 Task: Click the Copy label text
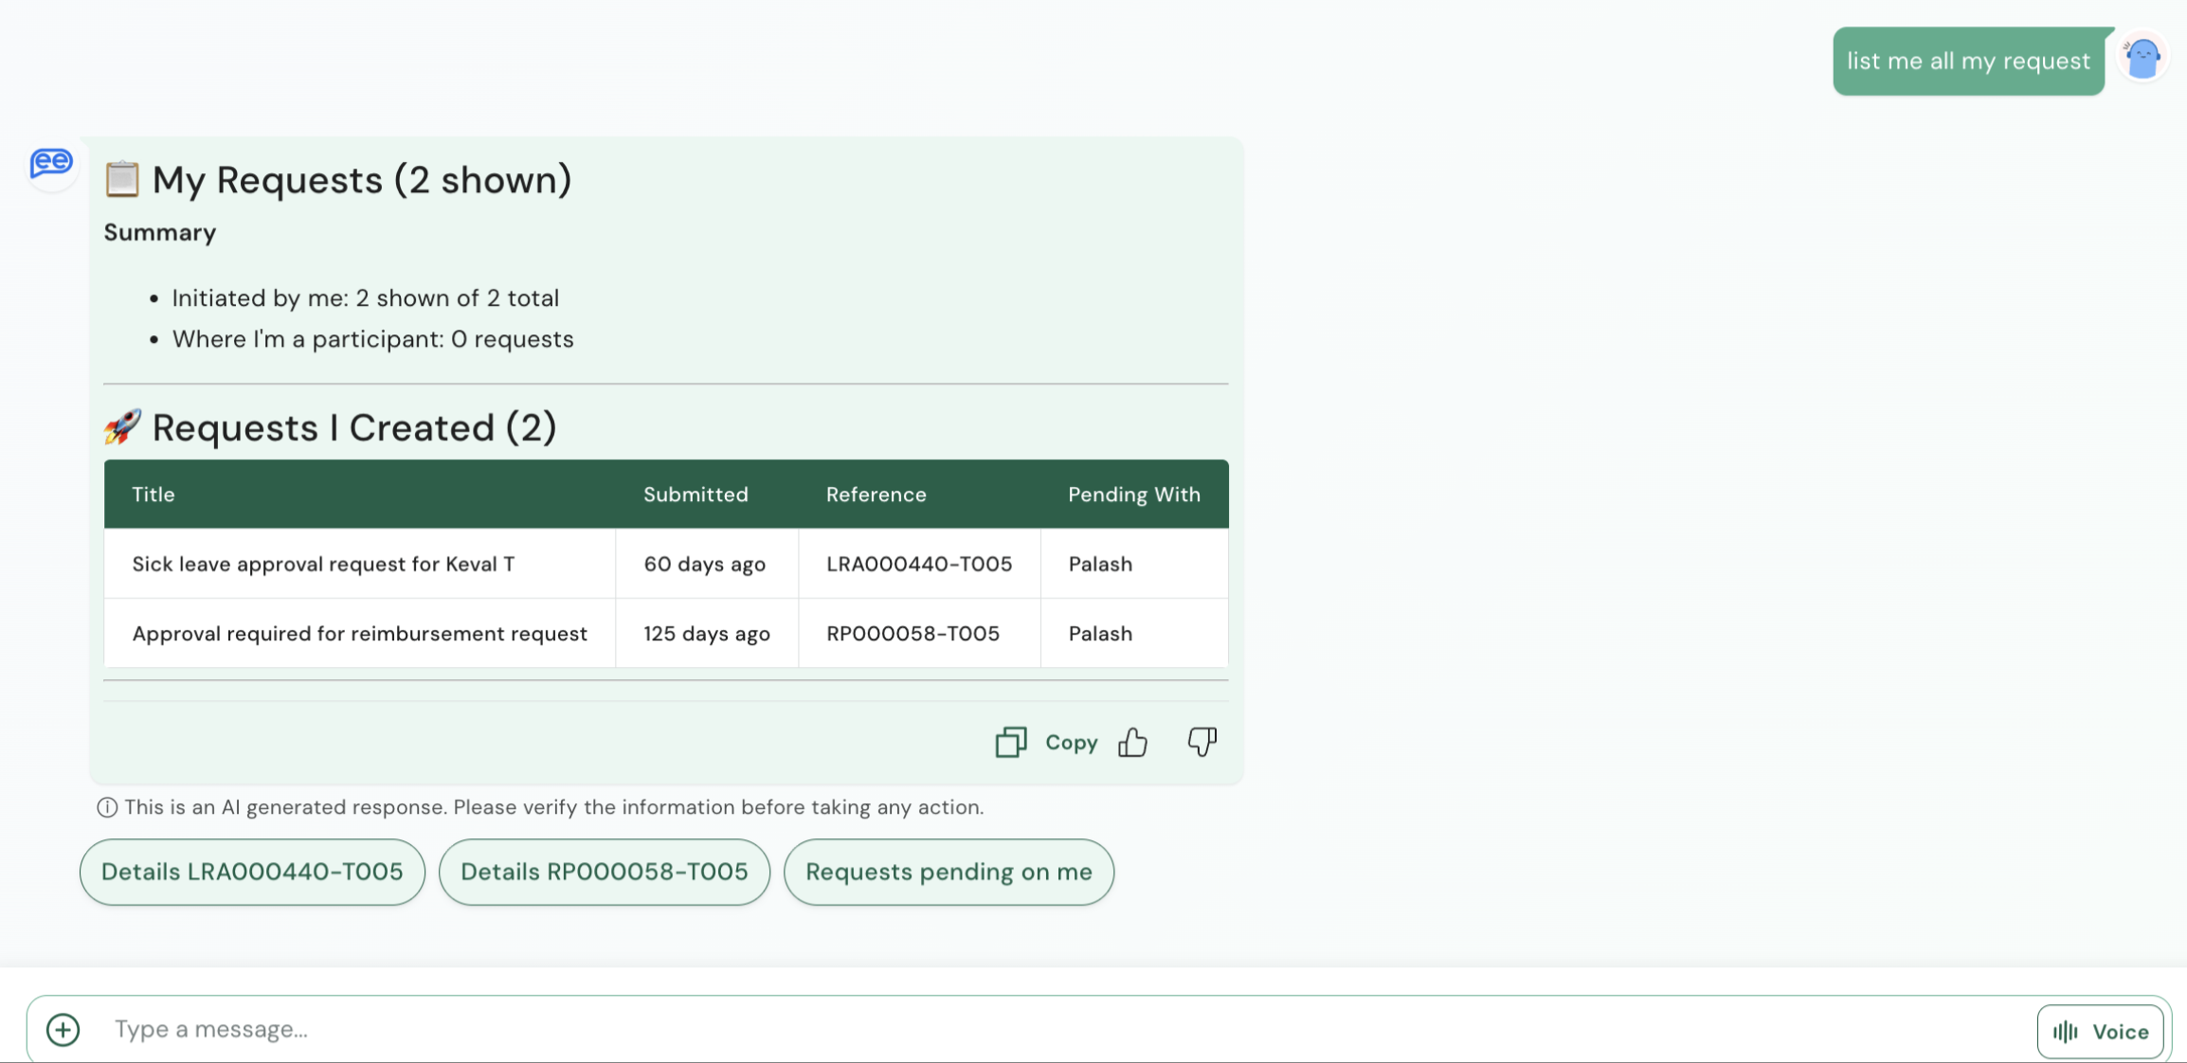click(x=1071, y=743)
